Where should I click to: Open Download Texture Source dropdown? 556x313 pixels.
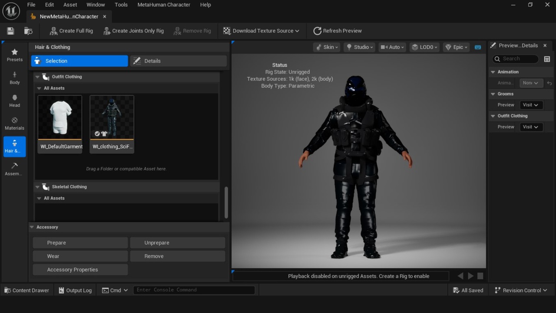click(x=261, y=31)
